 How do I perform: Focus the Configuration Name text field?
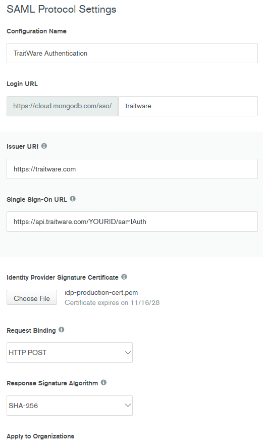132,53
